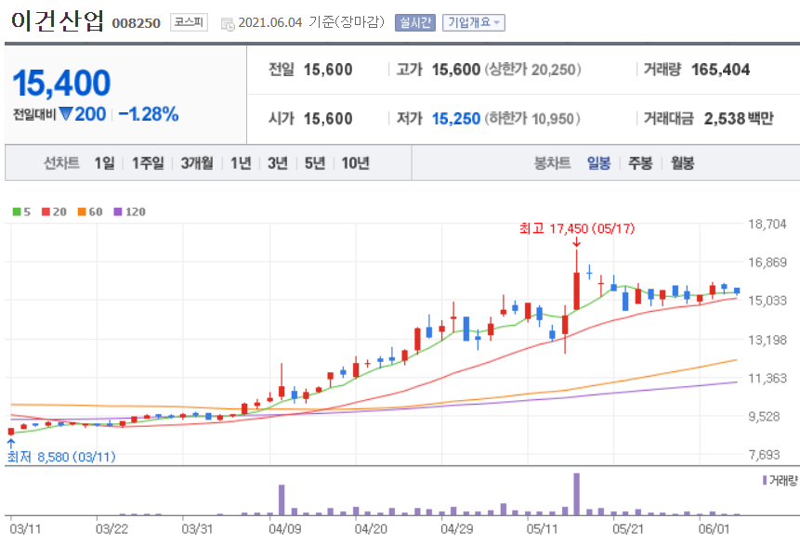Click the 실시간 button

click(414, 22)
